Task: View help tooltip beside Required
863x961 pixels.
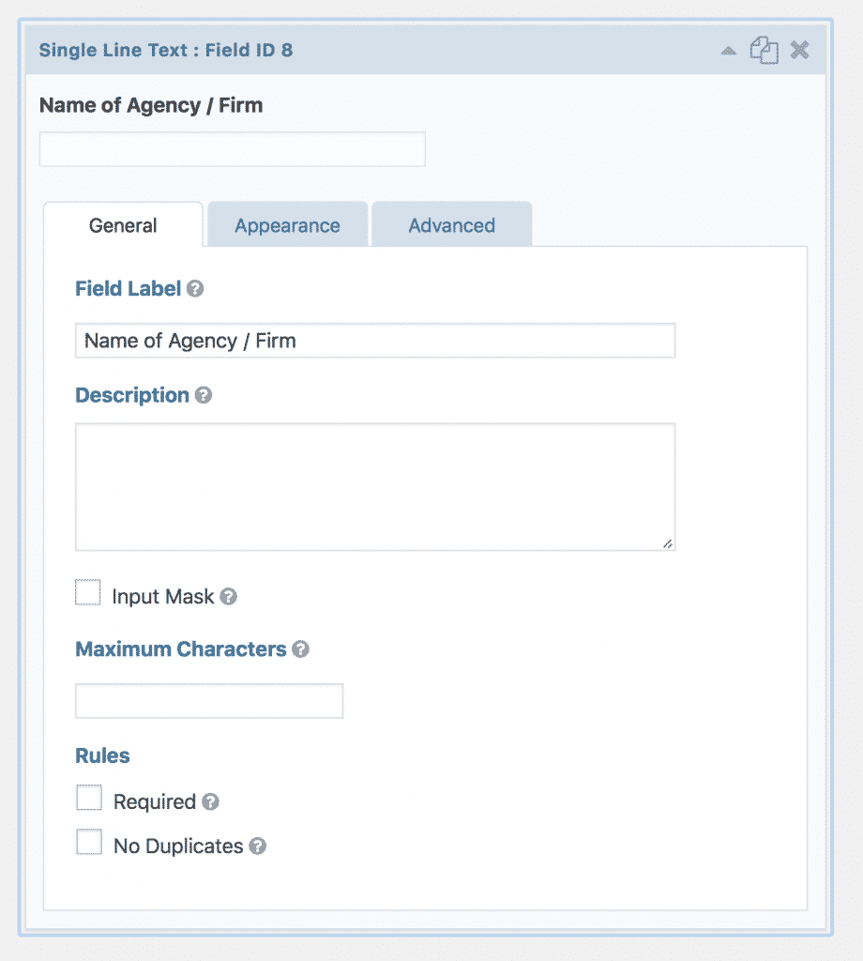Action: point(211,801)
